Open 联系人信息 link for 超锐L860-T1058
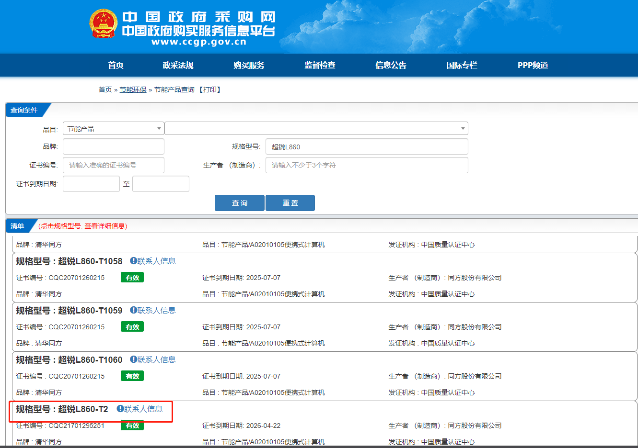 (157, 261)
